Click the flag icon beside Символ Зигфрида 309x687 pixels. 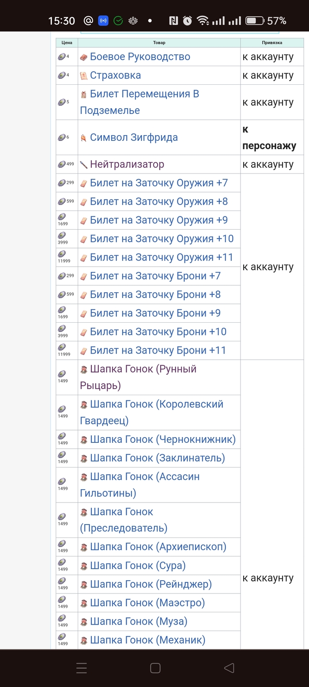pos(85,137)
